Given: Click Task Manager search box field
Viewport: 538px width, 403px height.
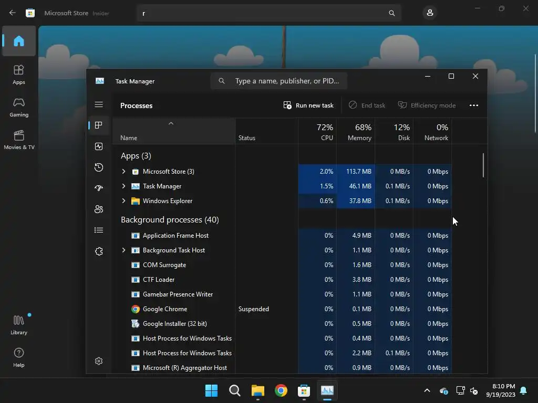Looking at the screenshot, I should point(278,81).
